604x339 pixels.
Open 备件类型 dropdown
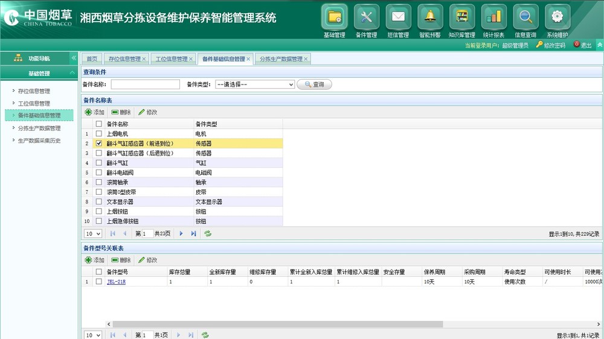click(x=255, y=84)
